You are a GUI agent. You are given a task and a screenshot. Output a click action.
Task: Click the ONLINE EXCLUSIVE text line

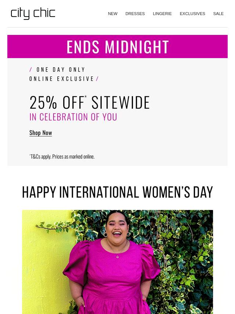62,79
